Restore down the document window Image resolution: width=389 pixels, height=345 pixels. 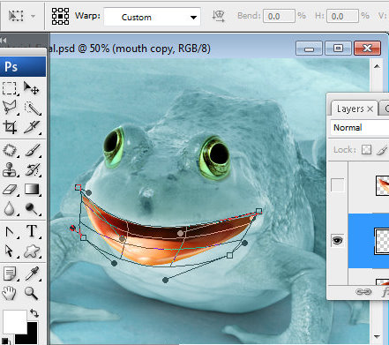coord(338,49)
